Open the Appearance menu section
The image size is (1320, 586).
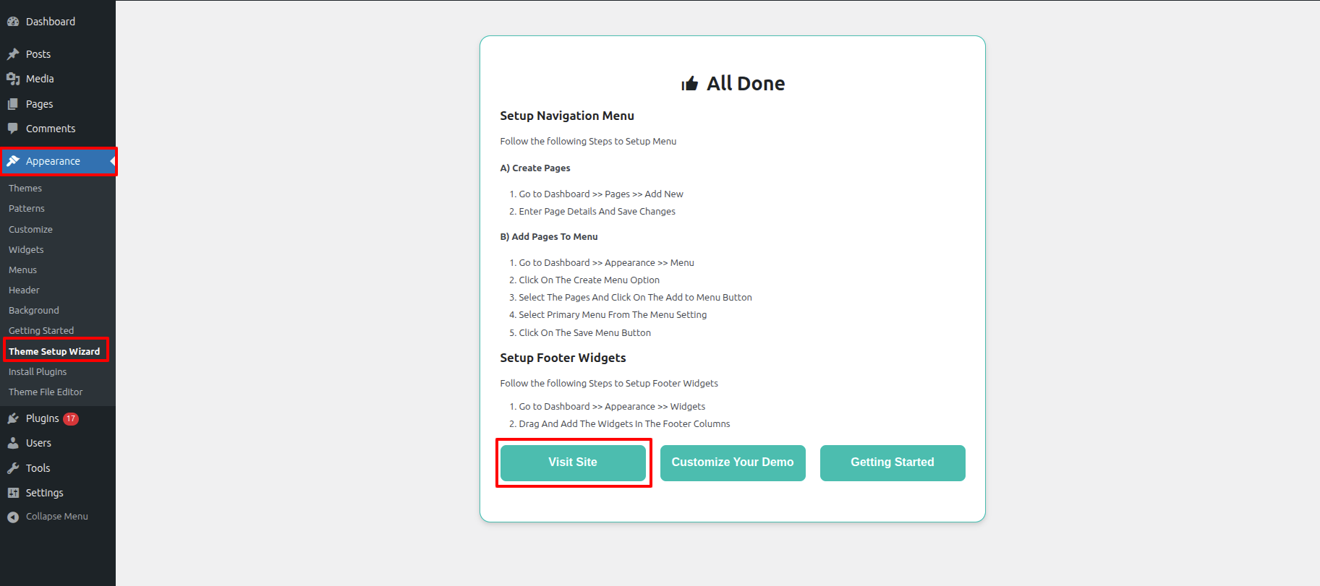click(53, 161)
